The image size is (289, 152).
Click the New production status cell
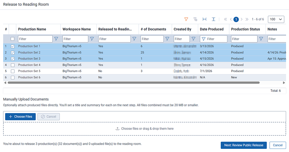tap(234, 77)
